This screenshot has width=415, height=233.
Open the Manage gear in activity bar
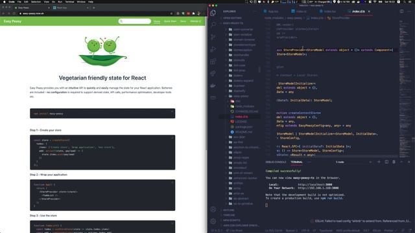pyautogui.click(x=213, y=221)
